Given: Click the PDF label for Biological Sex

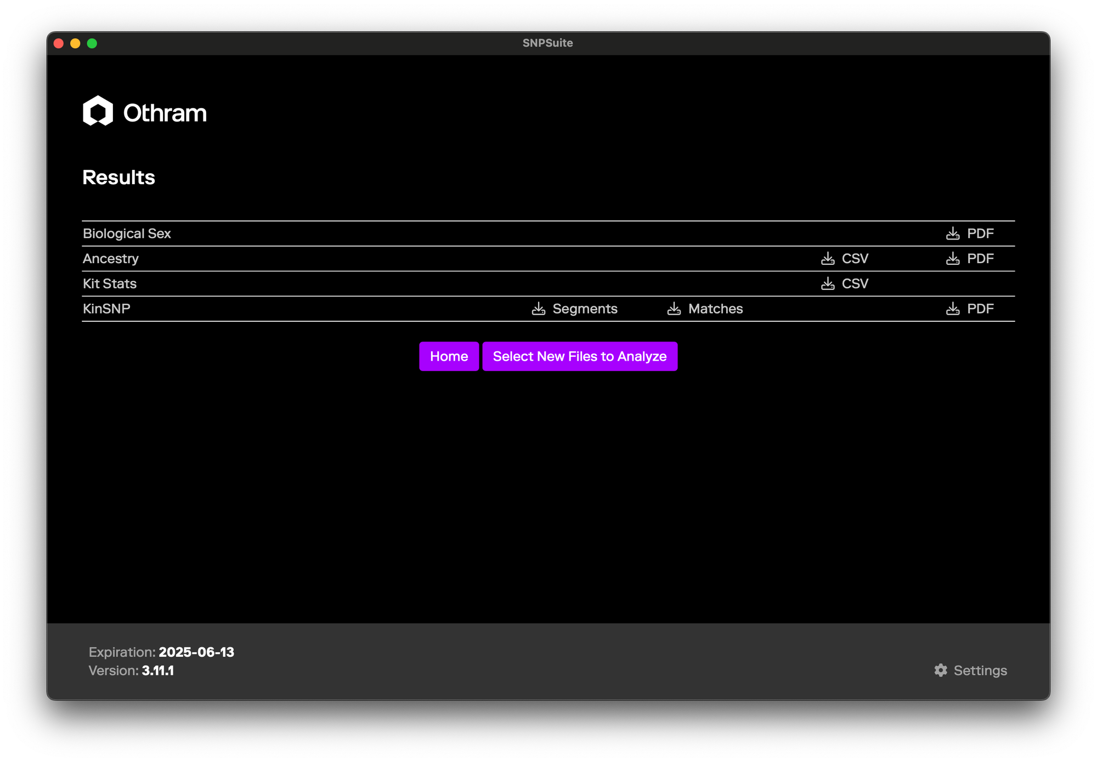Looking at the screenshot, I should point(980,234).
